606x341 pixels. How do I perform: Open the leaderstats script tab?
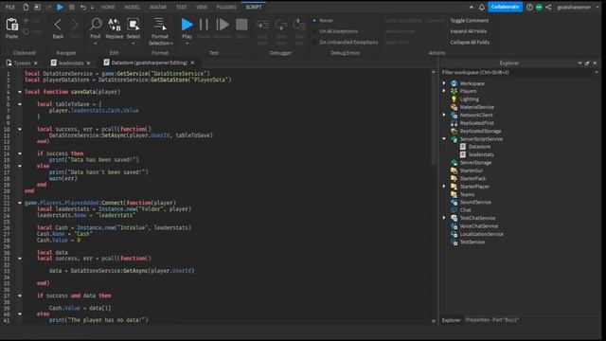[x=71, y=63]
